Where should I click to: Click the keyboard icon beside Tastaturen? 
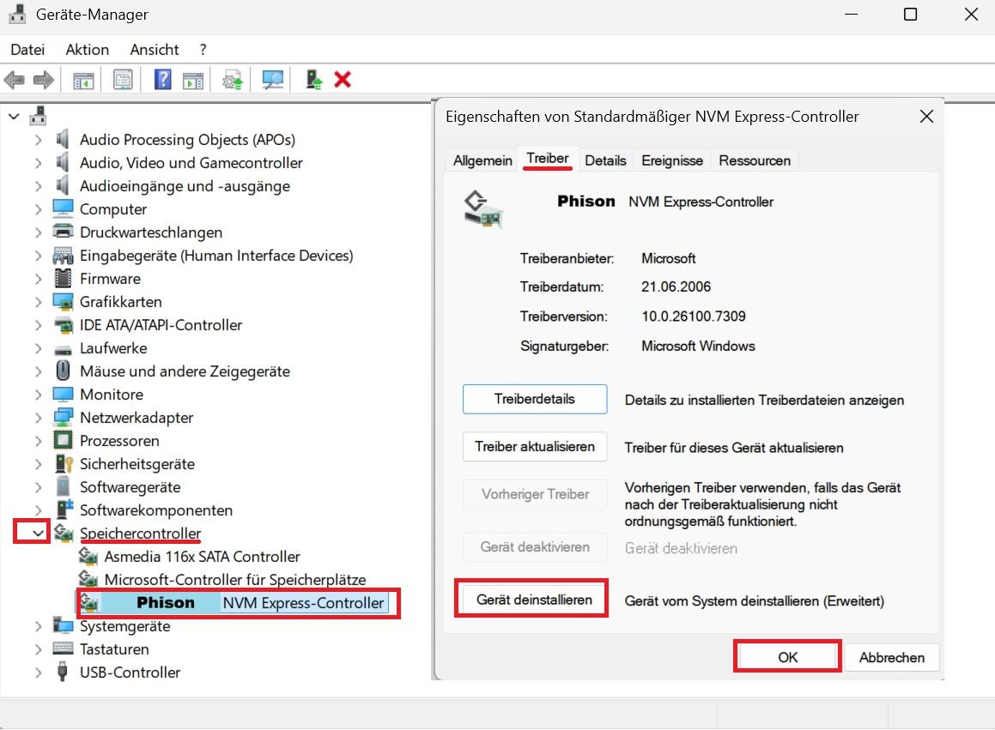(63, 649)
